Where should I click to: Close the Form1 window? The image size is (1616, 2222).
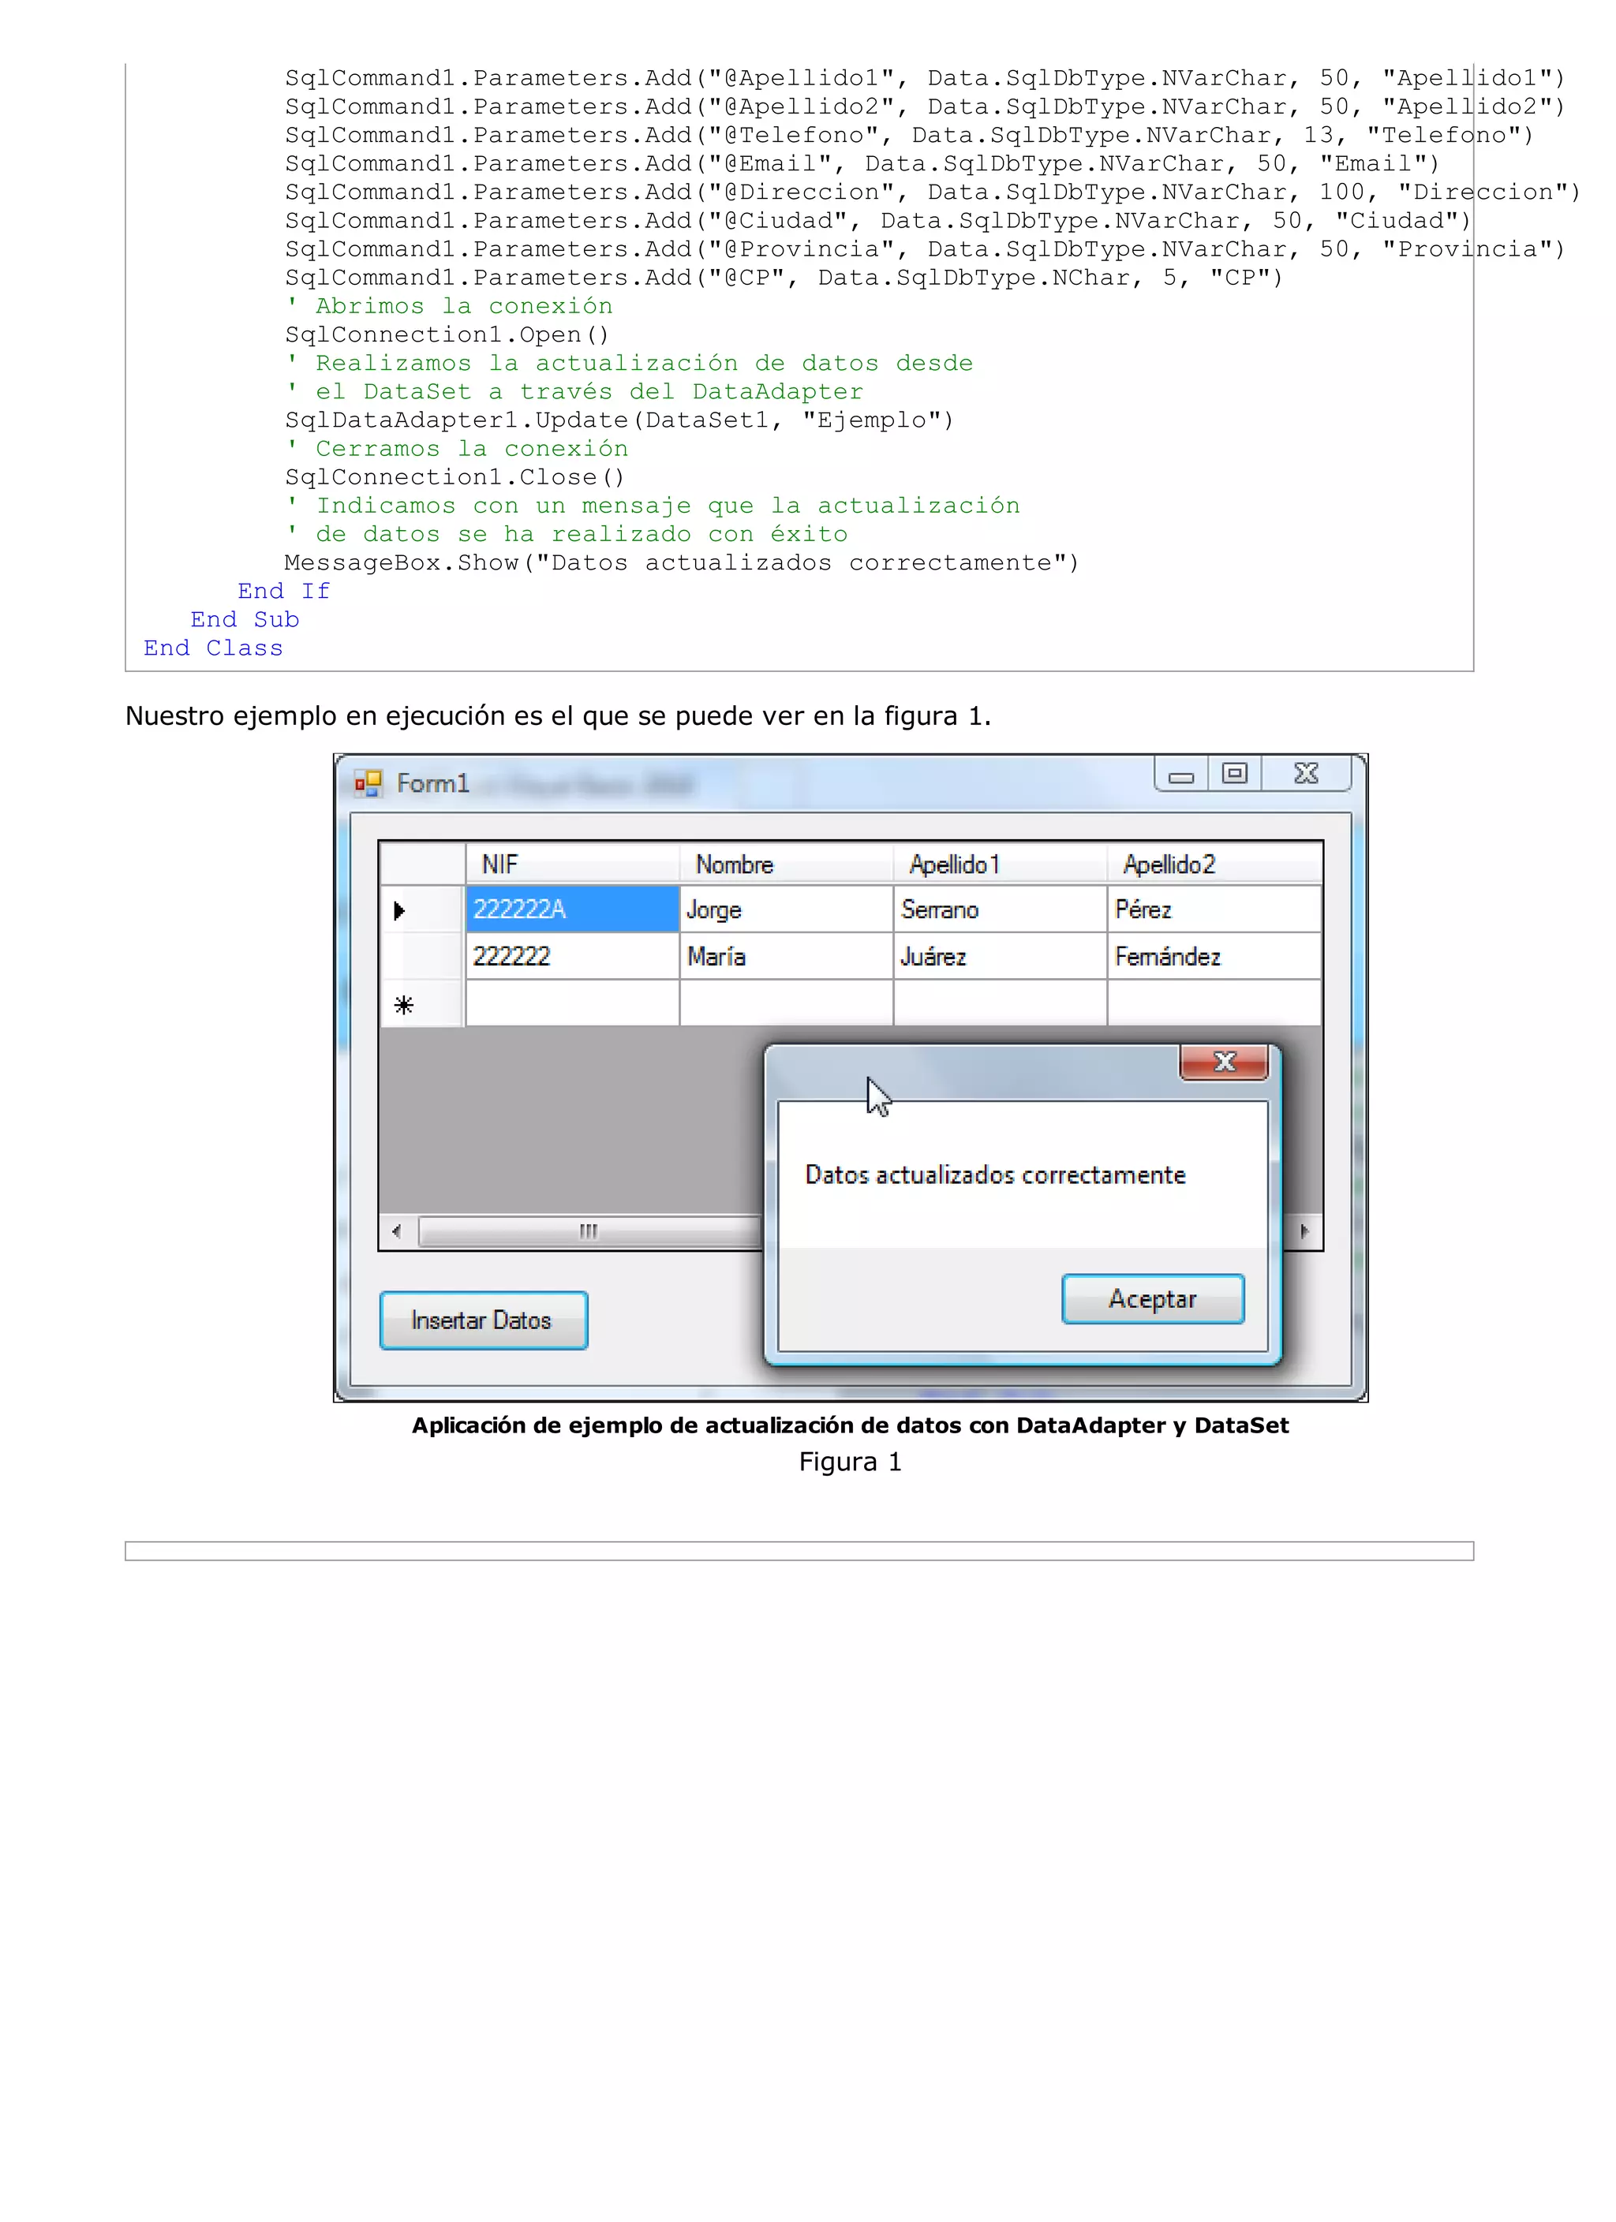pos(1307,774)
